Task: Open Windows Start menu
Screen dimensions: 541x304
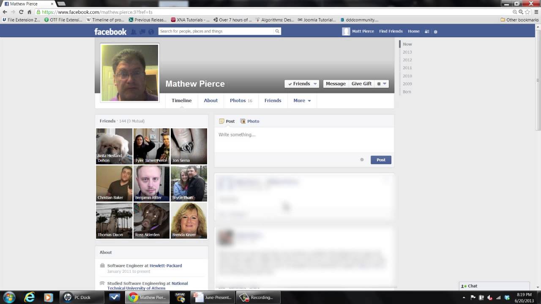Action: (9, 297)
